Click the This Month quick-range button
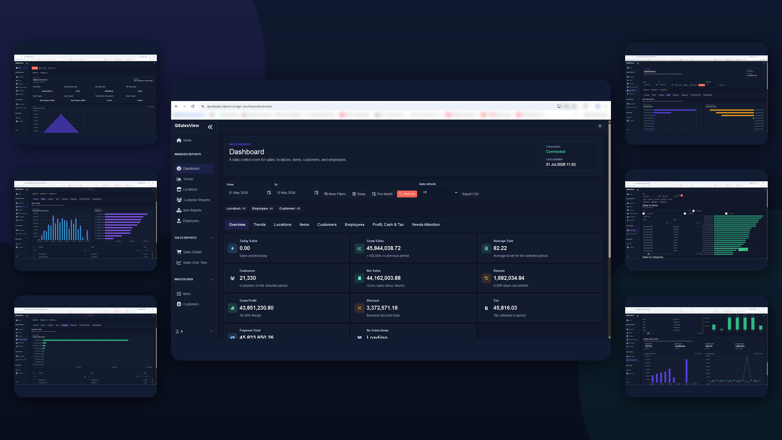The width and height of the screenshot is (782, 440). [x=382, y=194]
